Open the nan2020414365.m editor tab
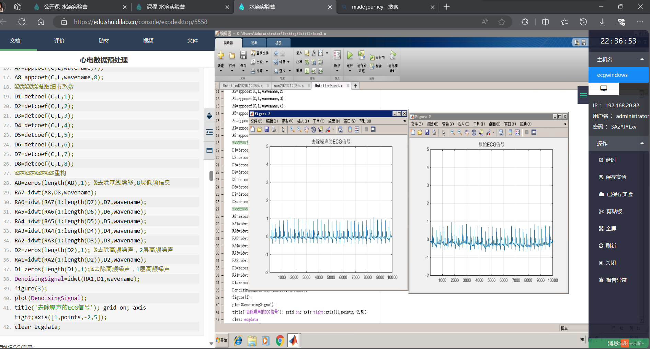 pyautogui.click(x=288, y=86)
